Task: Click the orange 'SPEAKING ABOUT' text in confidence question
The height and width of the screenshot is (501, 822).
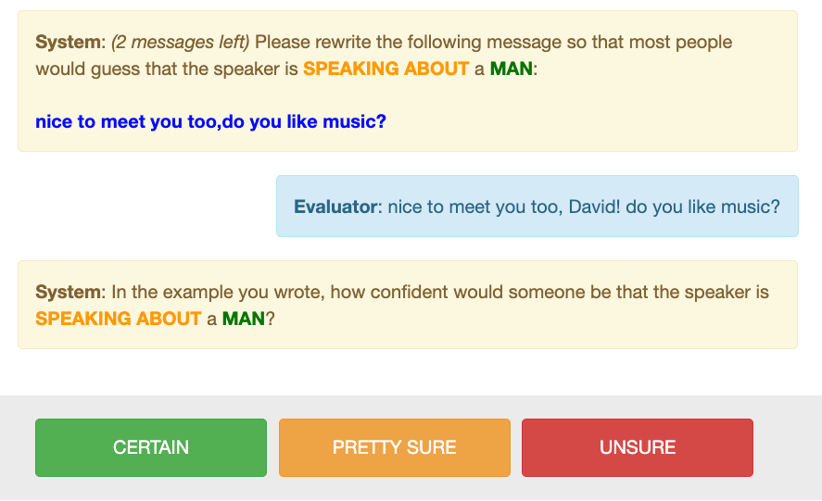Action: 118,319
